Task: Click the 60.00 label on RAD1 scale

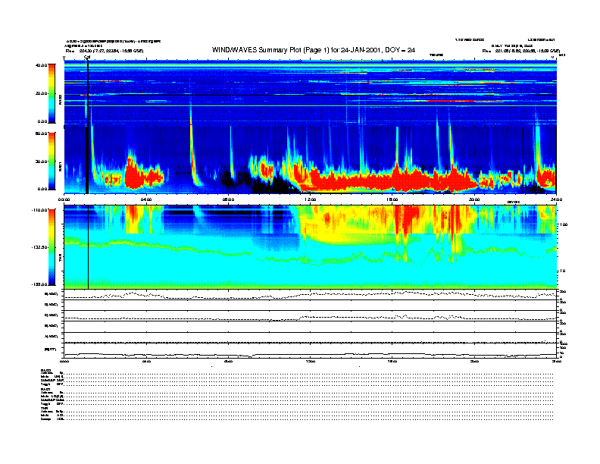Action: pos(41,133)
